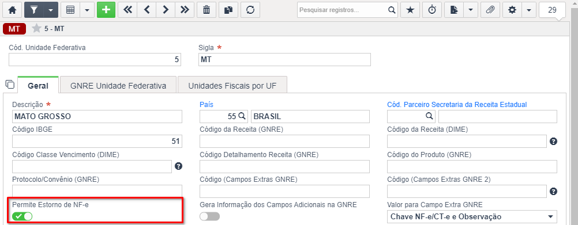Image resolution: width=578 pixels, height=225 pixels.
Task: Click the Protocolo/Convênio (GNRE) field
Action: click(97, 191)
